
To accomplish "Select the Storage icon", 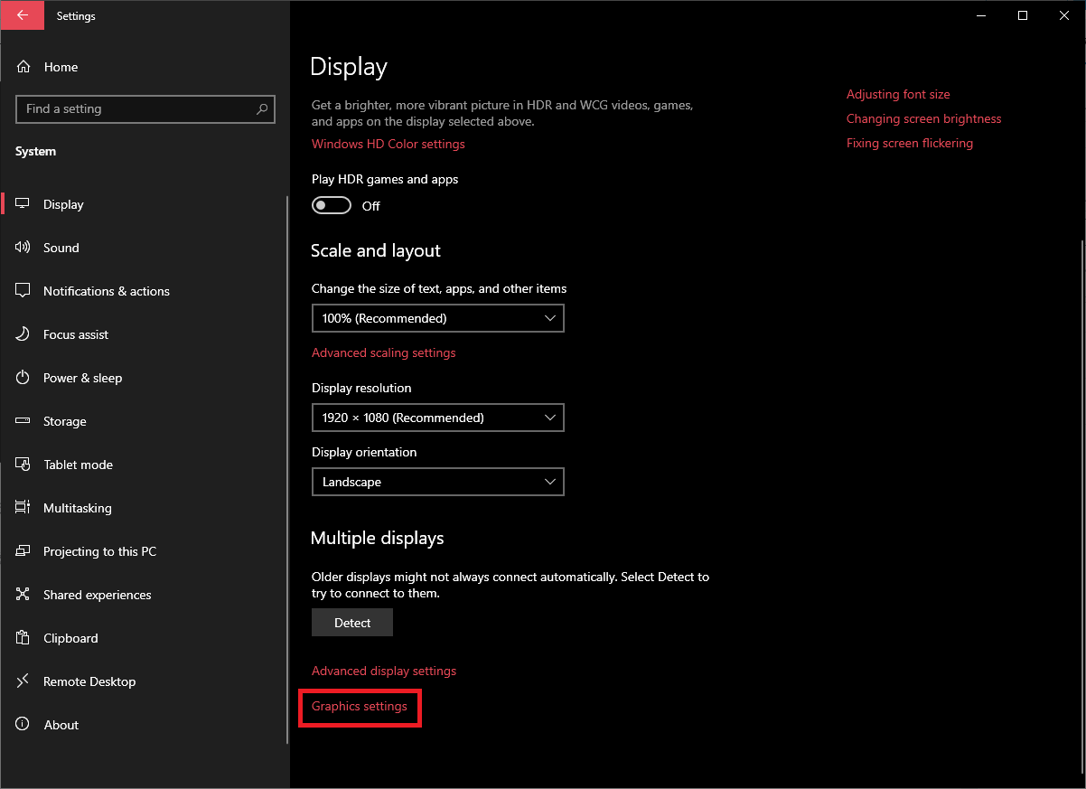I will click(22, 420).
